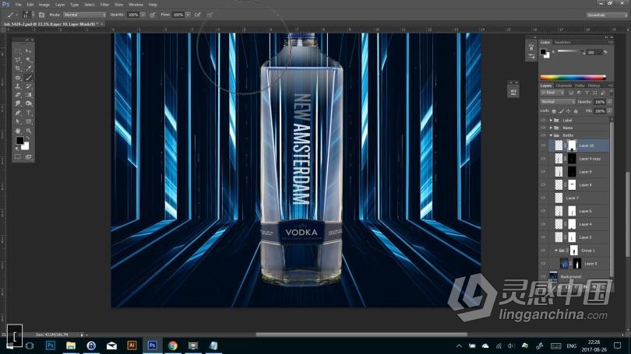Open the Image menu
This screenshot has width=631, height=354.
[44, 5]
